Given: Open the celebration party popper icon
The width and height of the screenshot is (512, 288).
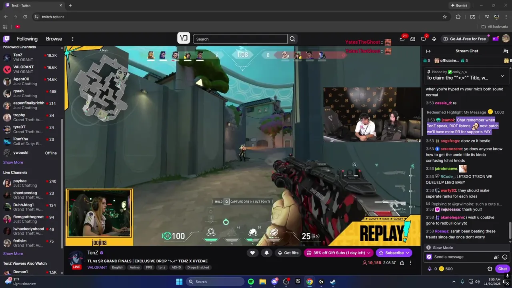Looking at the screenshot, I should pyautogui.click(x=496, y=257).
